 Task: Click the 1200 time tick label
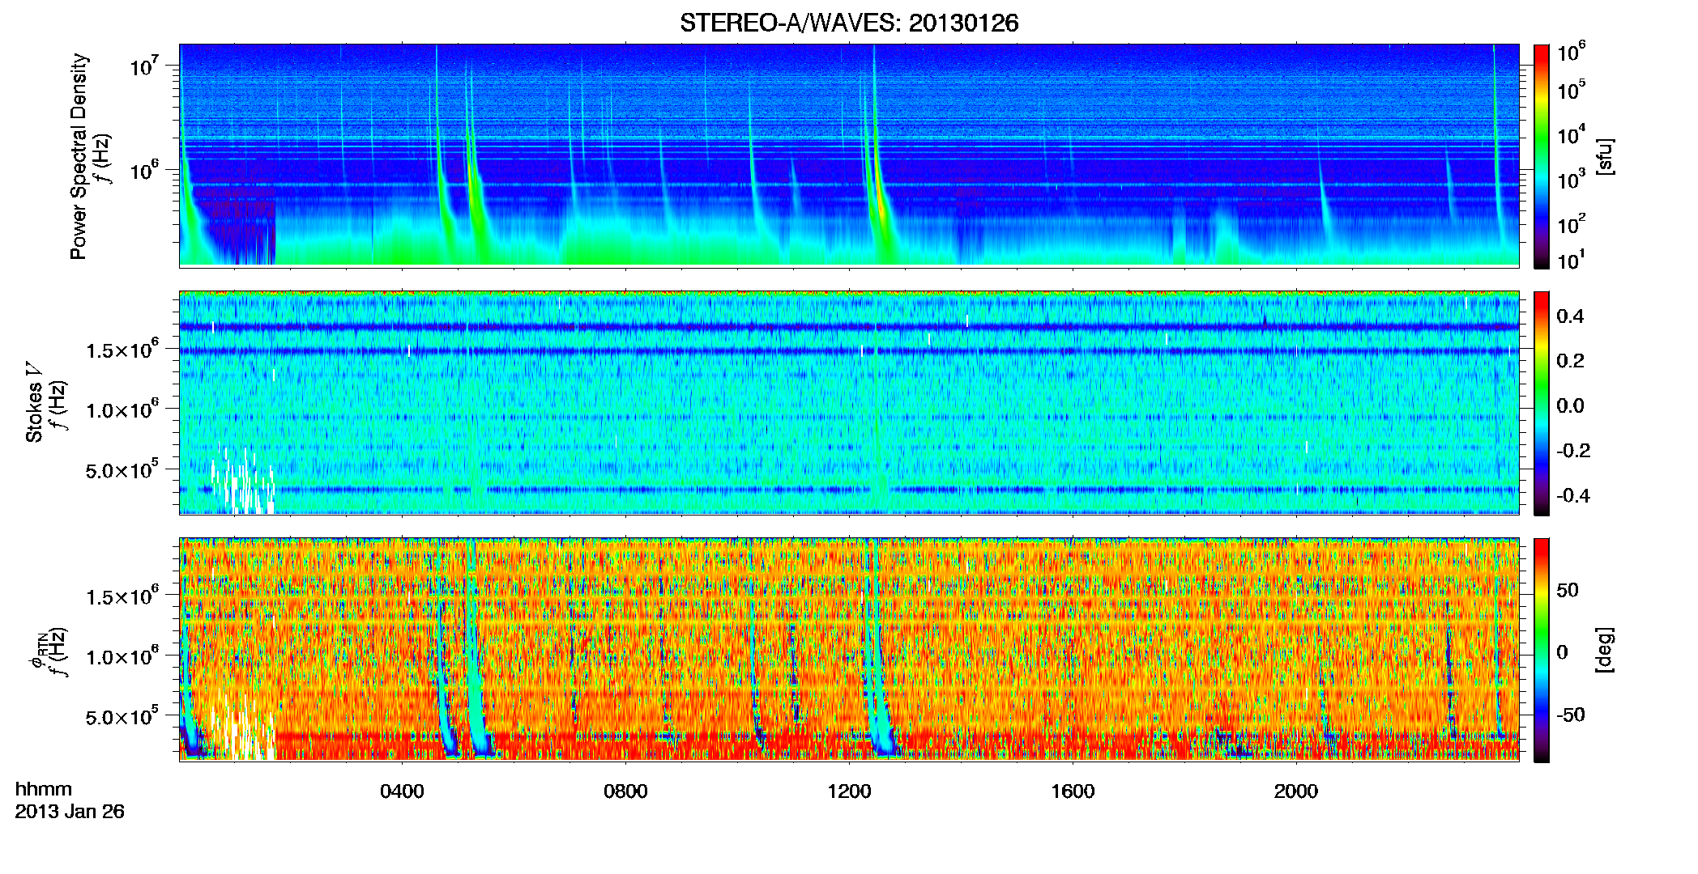tap(849, 791)
